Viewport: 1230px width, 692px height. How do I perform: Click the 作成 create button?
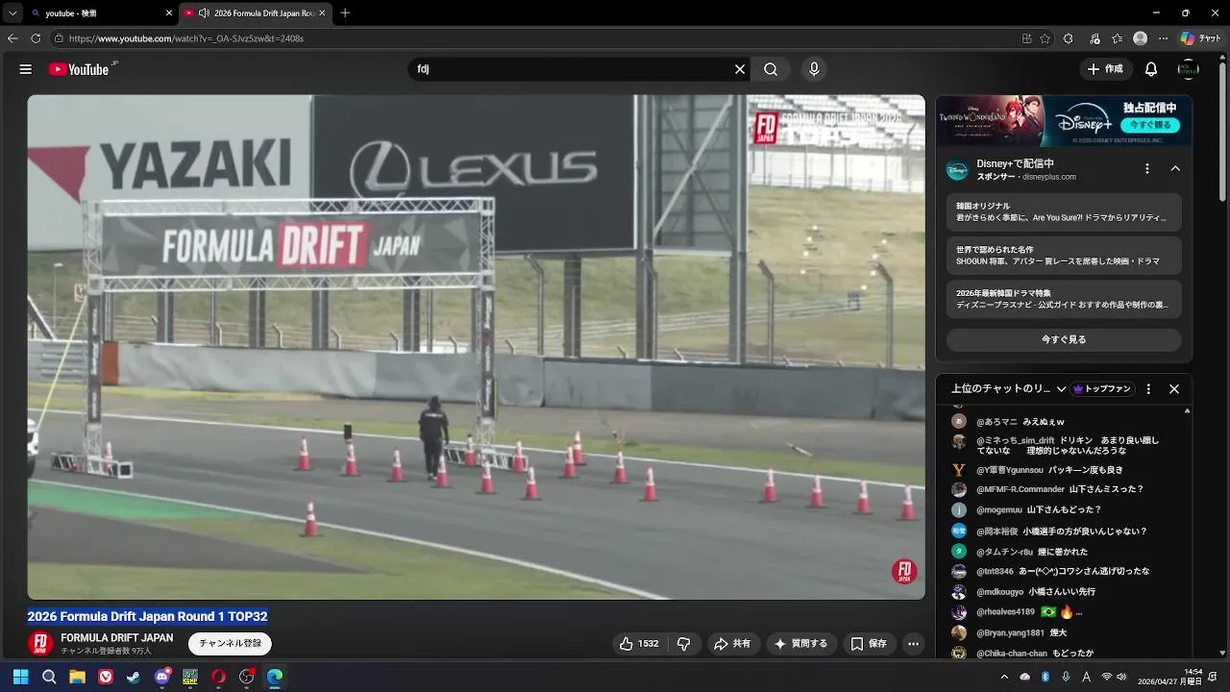[1105, 69]
